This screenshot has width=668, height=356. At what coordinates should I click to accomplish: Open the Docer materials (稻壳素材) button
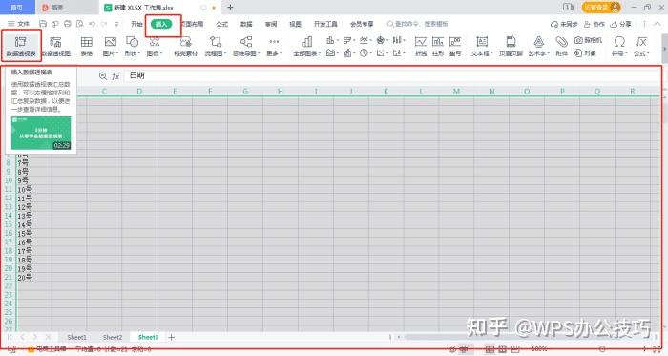[x=186, y=46]
